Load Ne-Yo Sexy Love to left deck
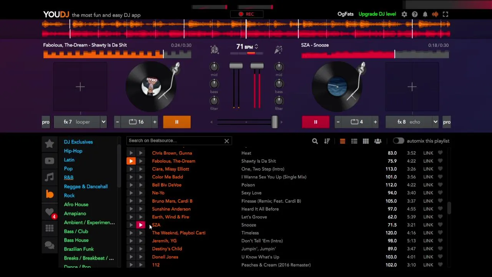Screen dimensions: 492x277 click(131, 193)
